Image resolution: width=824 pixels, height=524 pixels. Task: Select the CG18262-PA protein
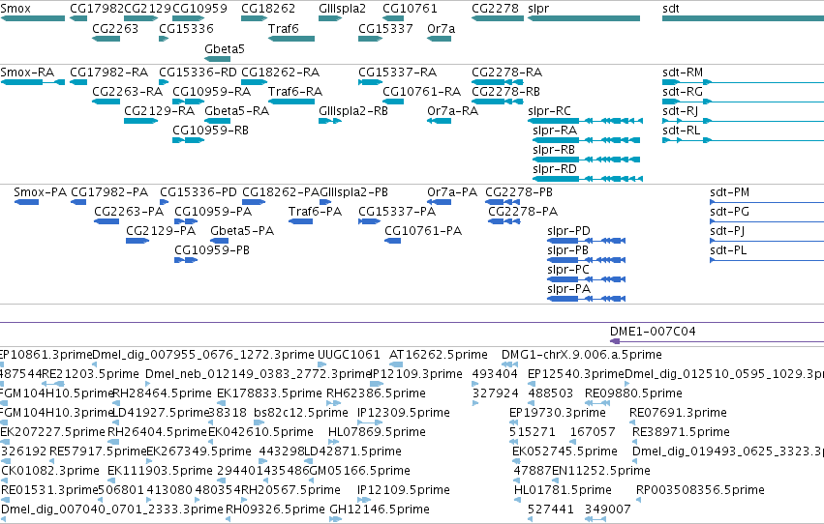254,202
